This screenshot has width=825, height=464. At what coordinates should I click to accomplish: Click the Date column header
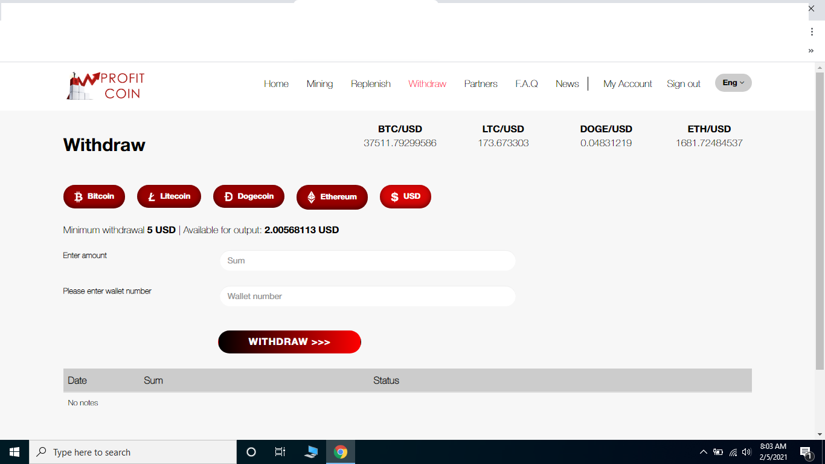click(x=77, y=381)
